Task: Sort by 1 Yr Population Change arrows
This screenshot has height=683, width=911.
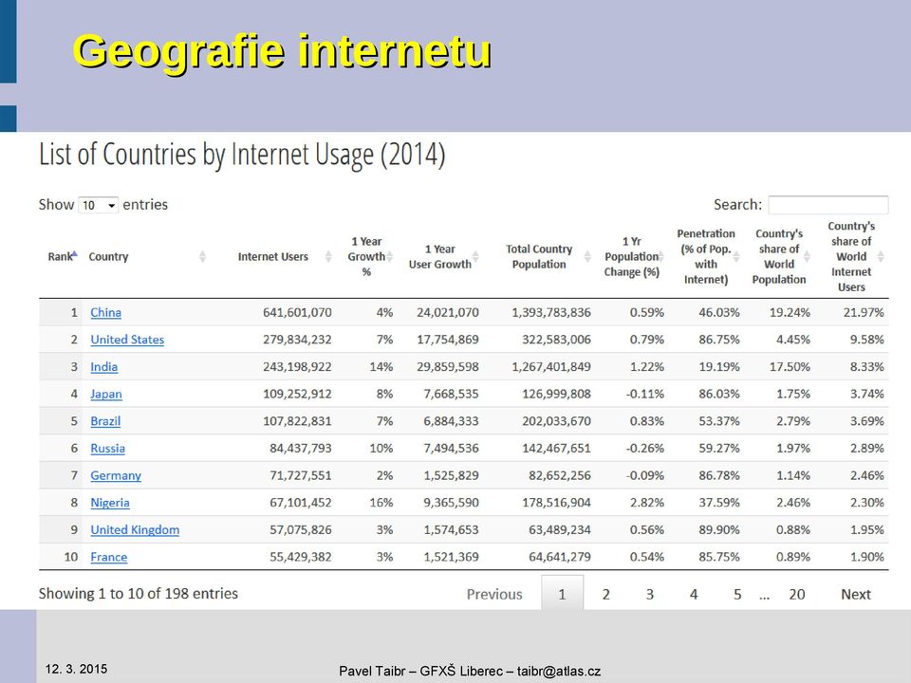Action: tap(661, 256)
